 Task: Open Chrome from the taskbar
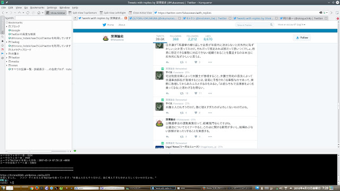pyautogui.click(x=32, y=188)
